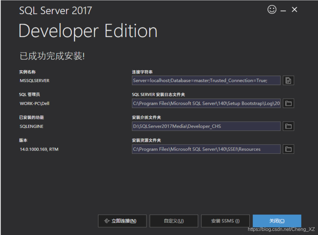318x235 pixels.
Task: Click the MSSQLSERVER instance name text
Action: [34, 81]
